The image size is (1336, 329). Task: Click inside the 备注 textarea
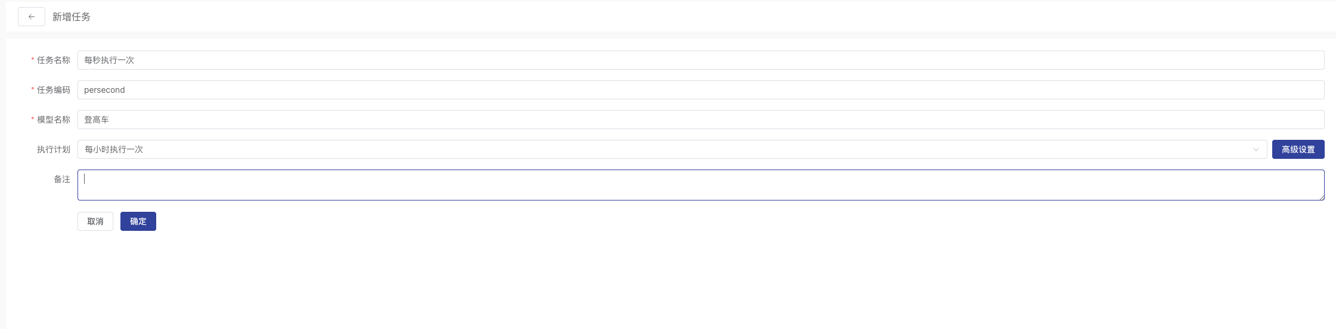tap(701, 185)
